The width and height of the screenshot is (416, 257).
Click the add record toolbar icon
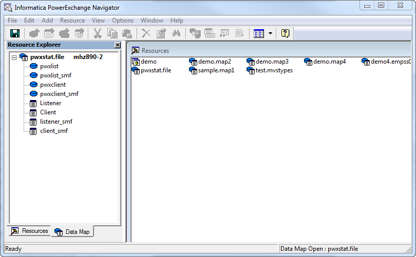click(x=49, y=33)
